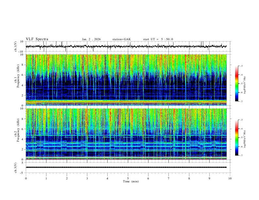Click the "ch.1(V)" waveform axis label

click(16, 46)
